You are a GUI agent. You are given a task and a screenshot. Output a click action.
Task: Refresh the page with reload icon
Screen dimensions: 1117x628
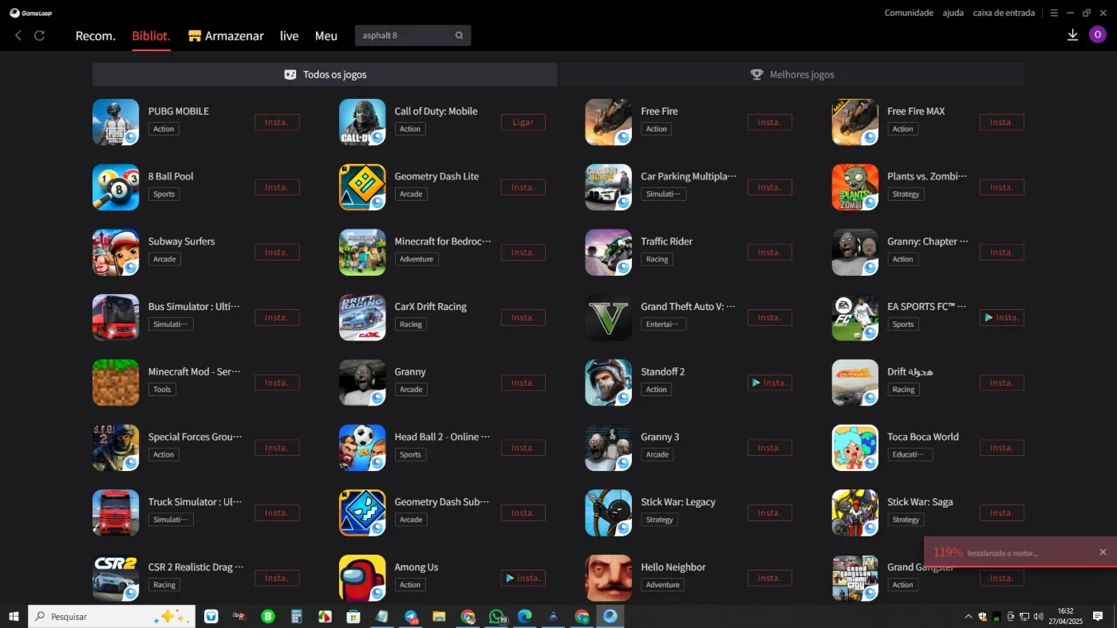click(39, 36)
